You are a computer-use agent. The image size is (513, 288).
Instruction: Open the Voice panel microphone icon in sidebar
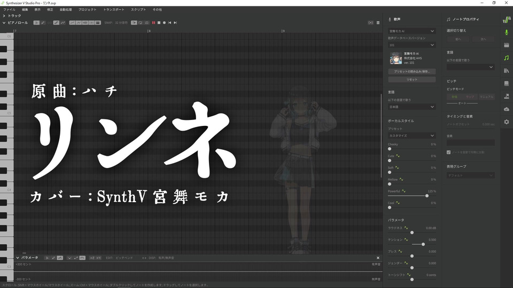(507, 33)
